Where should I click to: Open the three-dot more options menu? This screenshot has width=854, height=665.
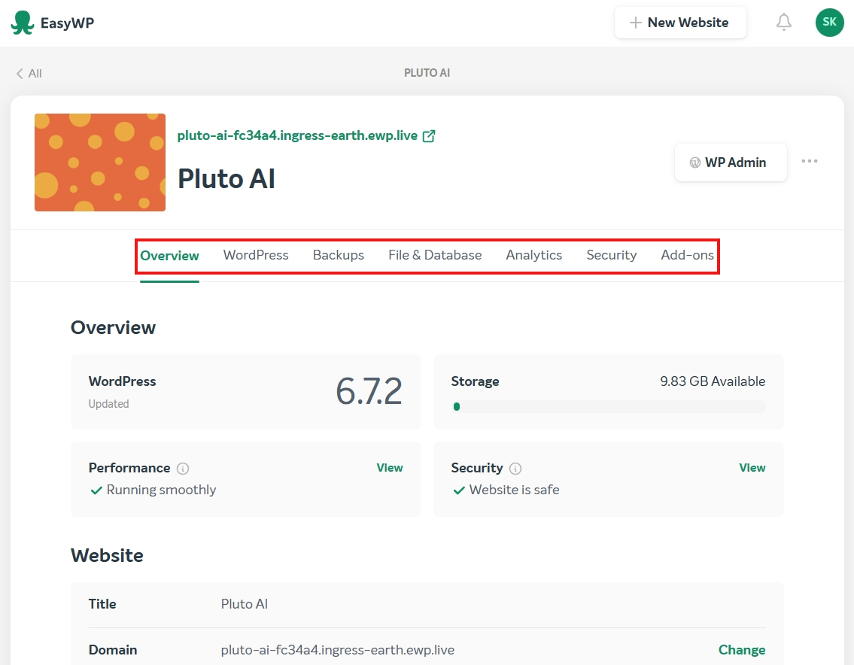(810, 161)
